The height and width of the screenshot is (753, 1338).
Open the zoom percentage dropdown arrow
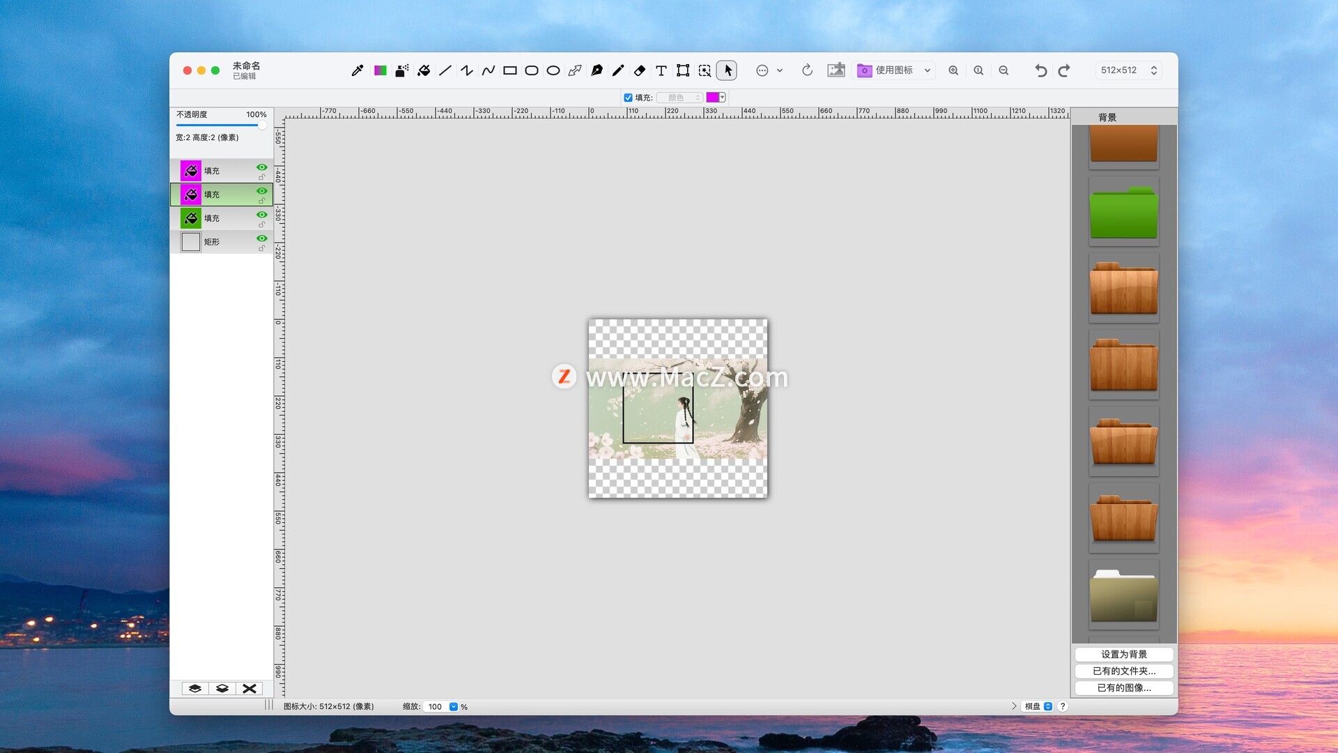454,706
